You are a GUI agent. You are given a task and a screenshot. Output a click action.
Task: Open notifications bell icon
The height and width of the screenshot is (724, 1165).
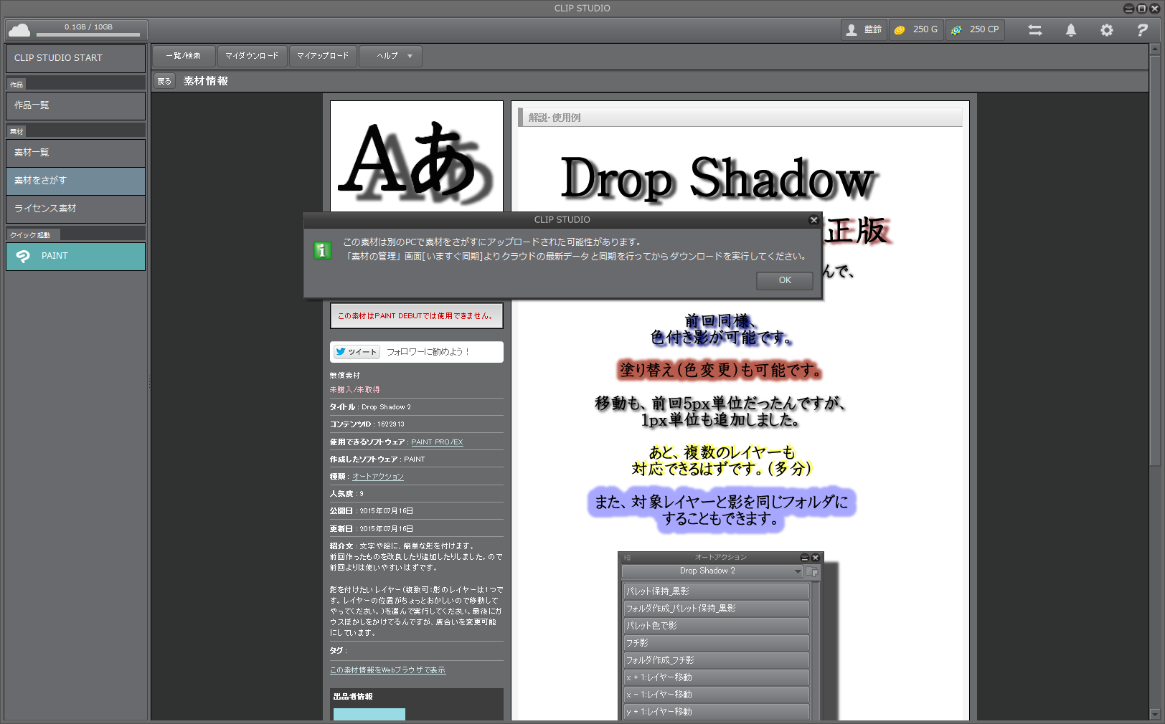(x=1070, y=30)
